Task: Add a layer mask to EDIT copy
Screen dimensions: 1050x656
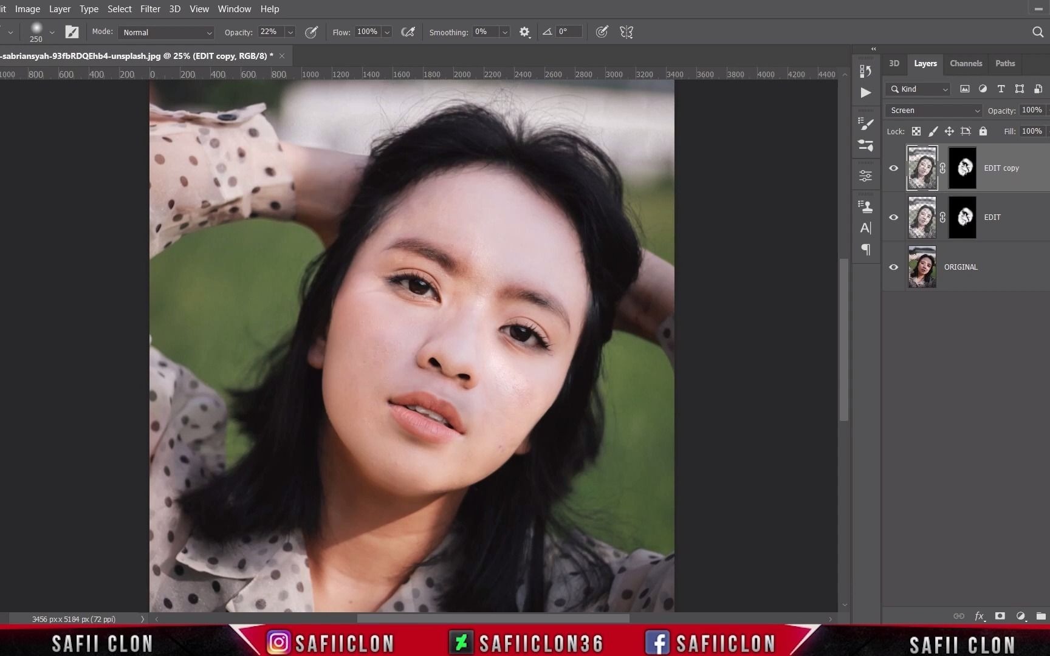Action: coord(1000,616)
